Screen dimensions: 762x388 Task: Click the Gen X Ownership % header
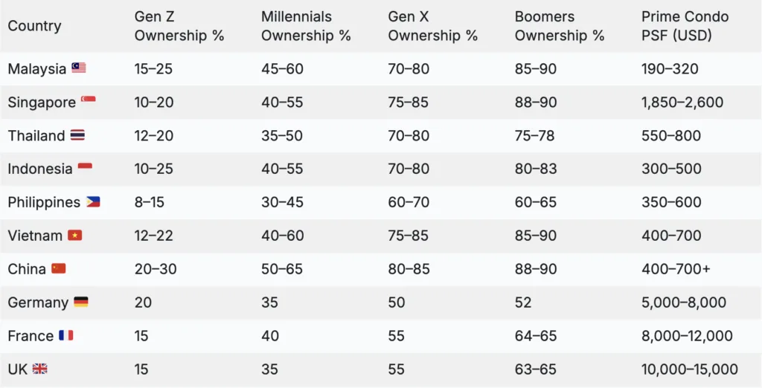click(x=432, y=26)
